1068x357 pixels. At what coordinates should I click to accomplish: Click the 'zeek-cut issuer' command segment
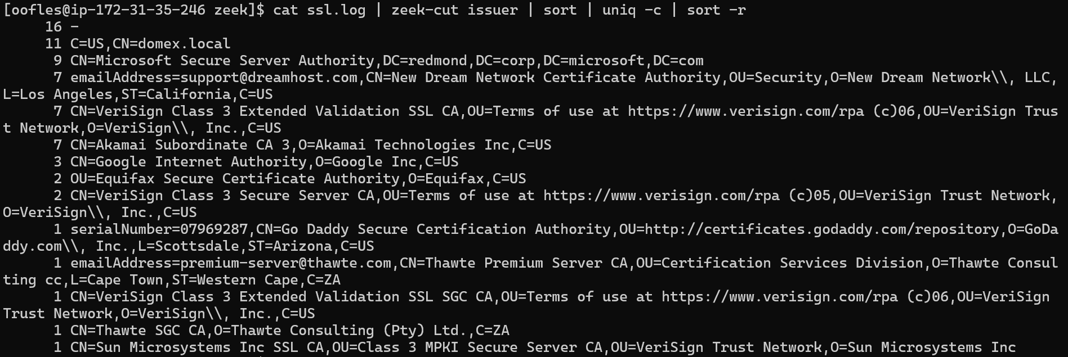tap(454, 10)
